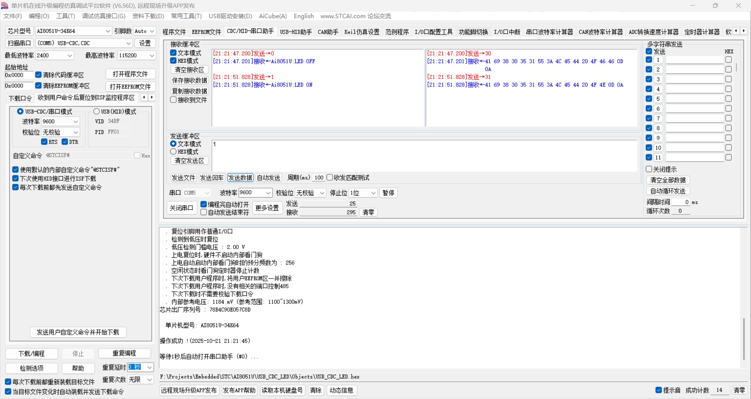
Task: Click 清空接收区 button
Action: click(189, 70)
